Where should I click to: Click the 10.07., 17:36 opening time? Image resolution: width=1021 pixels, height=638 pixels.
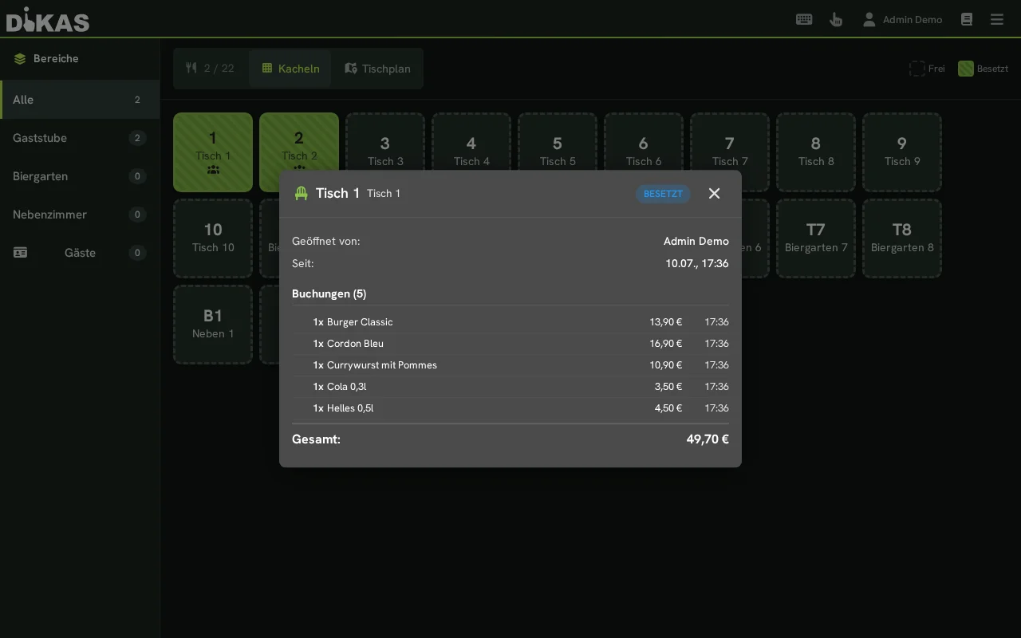pyautogui.click(x=697, y=263)
